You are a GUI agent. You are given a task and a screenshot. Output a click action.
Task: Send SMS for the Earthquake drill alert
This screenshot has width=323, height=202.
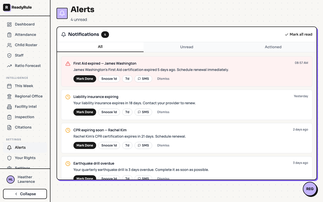[x=143, y=178]
